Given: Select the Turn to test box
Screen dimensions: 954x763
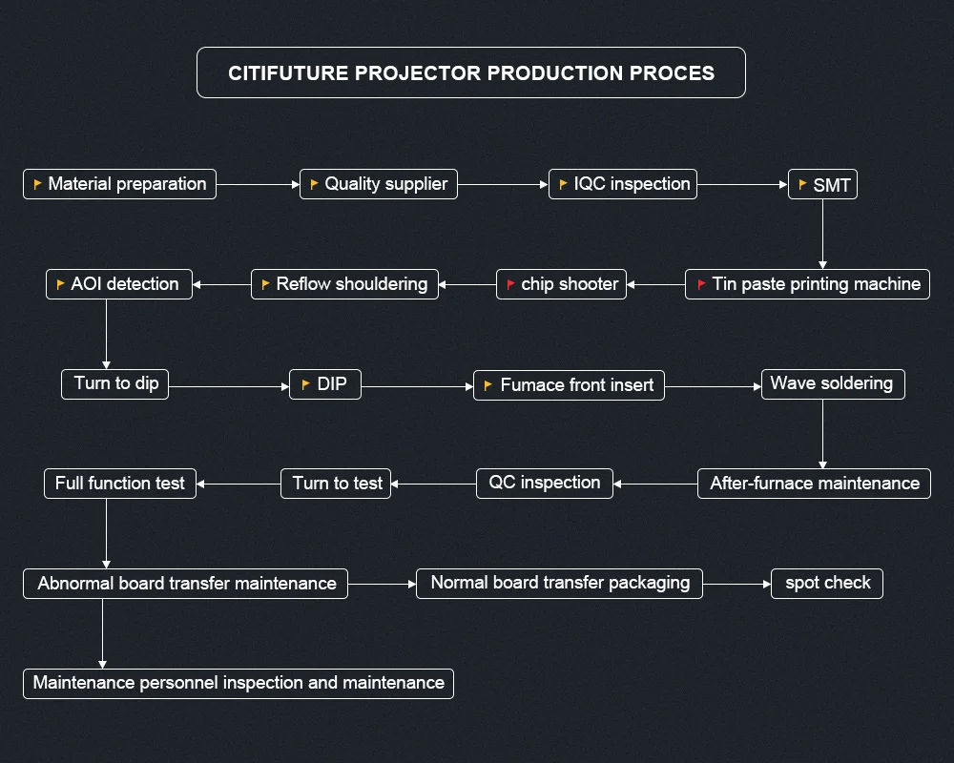Looking at the screenshot, I should coord(337,484).
